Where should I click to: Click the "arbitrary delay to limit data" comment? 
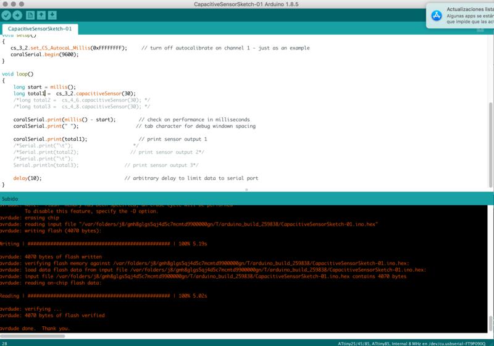191,179
